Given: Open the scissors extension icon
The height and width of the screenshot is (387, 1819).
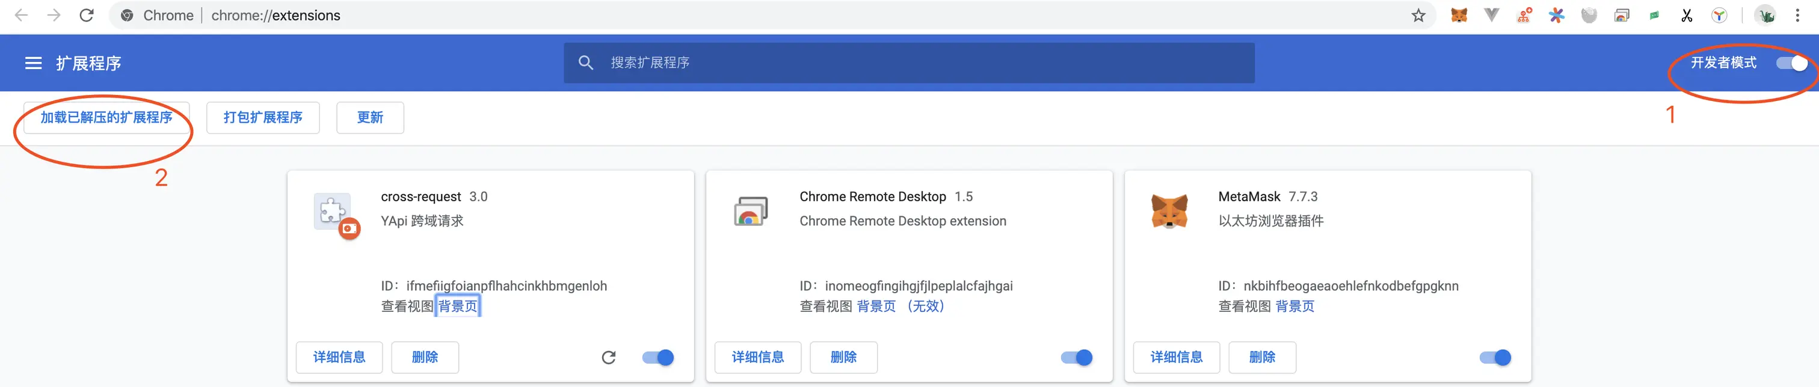Looking at the screenshot, I should [1686, 16].
